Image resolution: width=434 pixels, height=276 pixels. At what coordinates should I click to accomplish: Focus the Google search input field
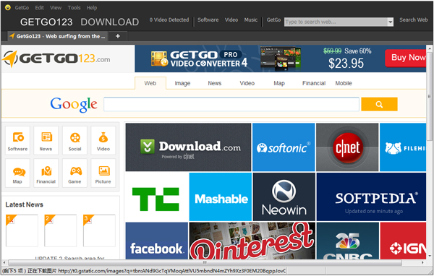pos(231,104)
